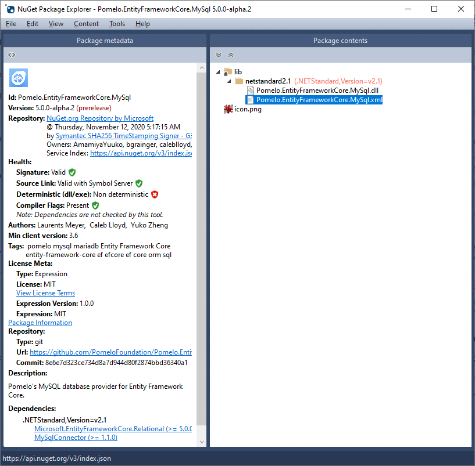Collapse the lib folder tree node
The image size is (475, 466).
[218, 71]
